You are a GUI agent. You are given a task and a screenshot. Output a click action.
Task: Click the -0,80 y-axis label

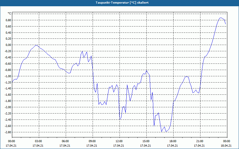pyautogui.click(x=8, y=70)
